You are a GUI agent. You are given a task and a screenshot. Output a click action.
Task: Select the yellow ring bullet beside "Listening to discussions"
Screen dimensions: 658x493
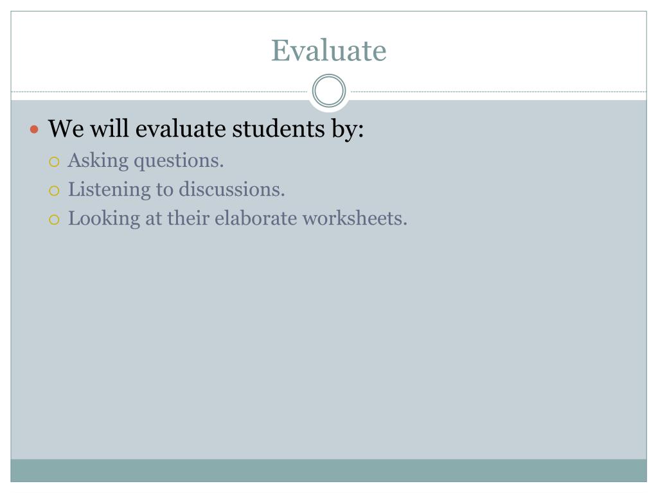tap(54, 191)
